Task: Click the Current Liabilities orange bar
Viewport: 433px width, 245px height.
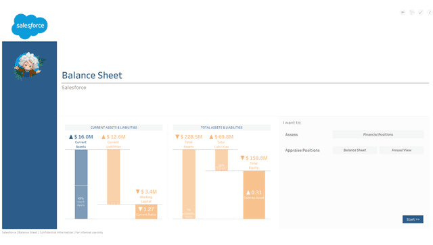Action: pos(114,177)
